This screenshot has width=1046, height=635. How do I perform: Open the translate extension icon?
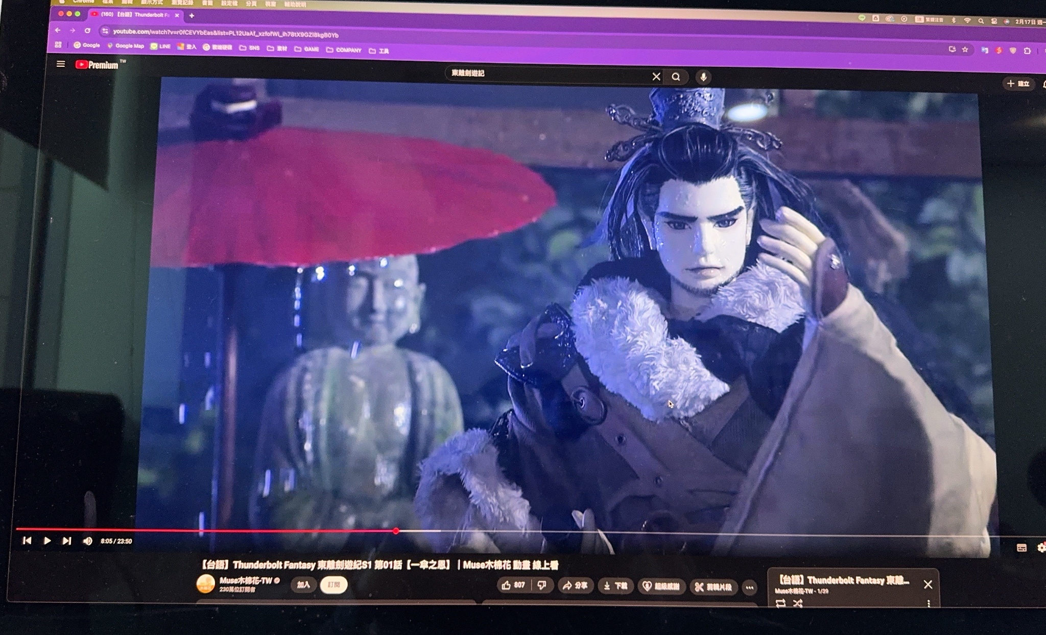tap(984, 50)
